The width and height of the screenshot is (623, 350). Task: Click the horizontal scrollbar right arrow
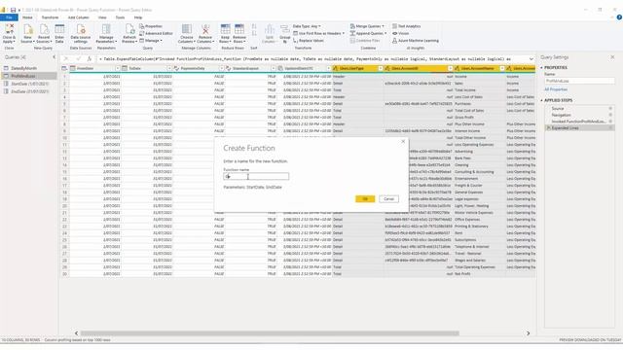(x=528, y=333)
